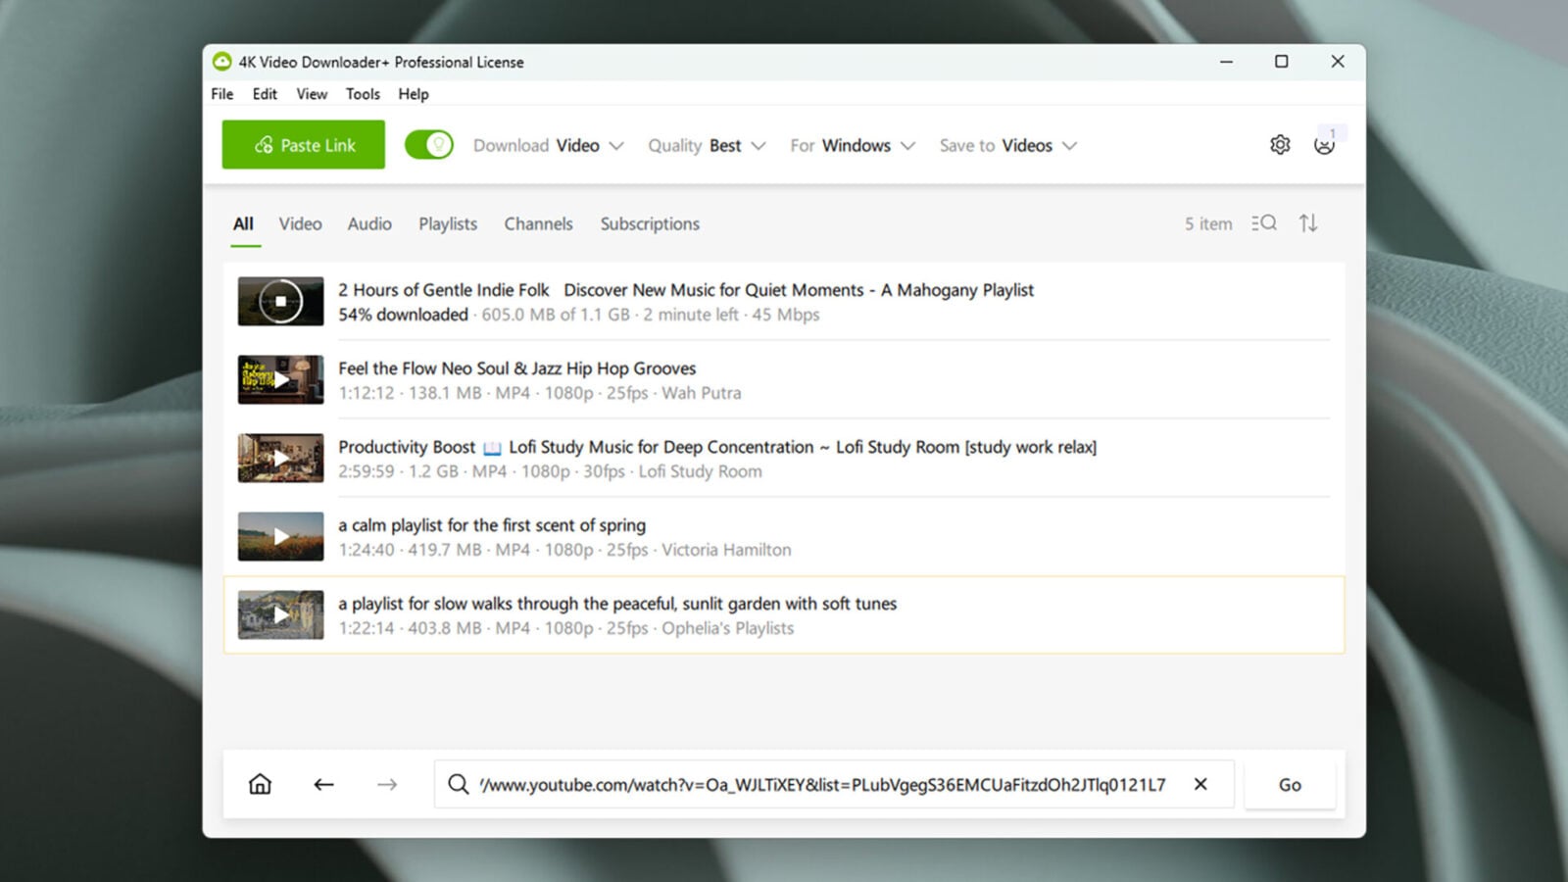The image size is (1568, 882).
Task: Click the smiley notifications icon
Action: click(x=1324, y=145)
